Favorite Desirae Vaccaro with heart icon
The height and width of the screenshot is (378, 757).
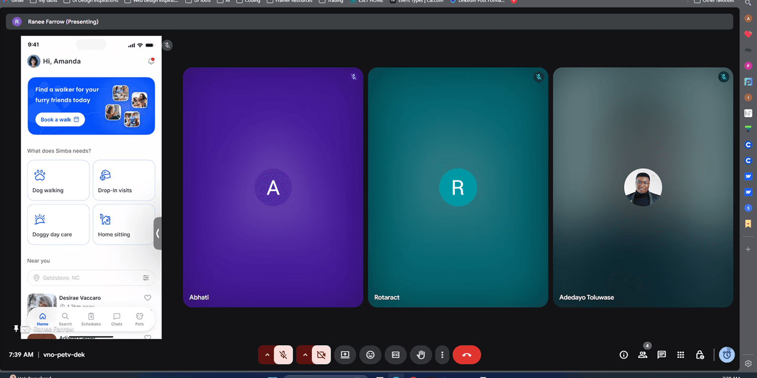148,298
